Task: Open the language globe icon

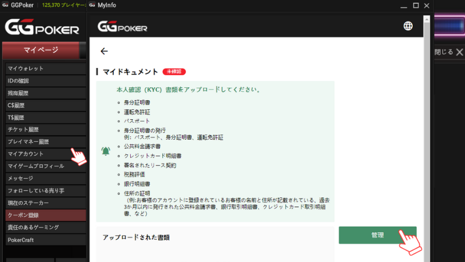Action: [408, 26]
